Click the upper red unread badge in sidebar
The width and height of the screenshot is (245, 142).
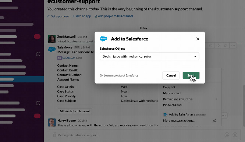click(37, 36)
